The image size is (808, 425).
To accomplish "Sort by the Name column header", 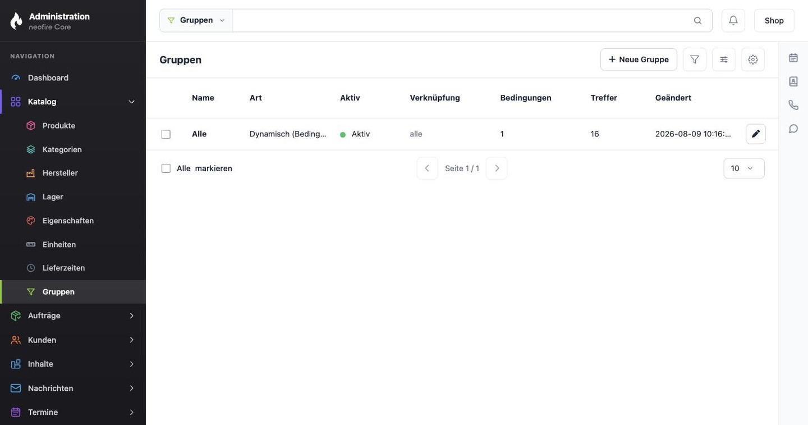I will (x=203, y=98).
